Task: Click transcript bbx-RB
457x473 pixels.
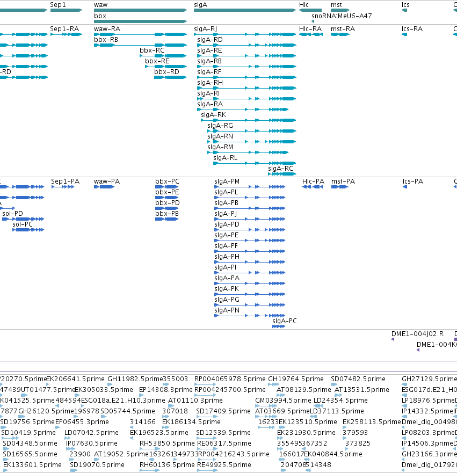Action: click(140, 45)
